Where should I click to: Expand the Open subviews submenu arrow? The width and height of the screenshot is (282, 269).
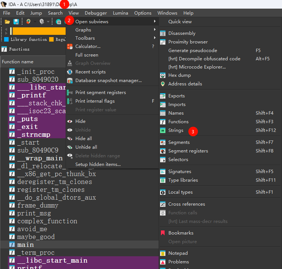click(x=154, y=21)
